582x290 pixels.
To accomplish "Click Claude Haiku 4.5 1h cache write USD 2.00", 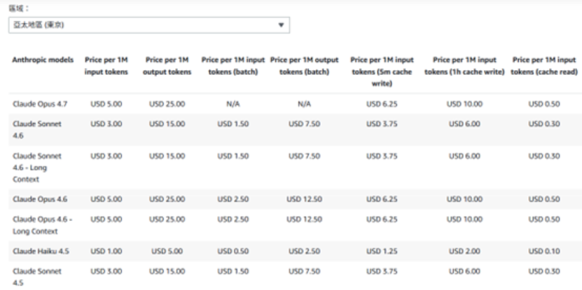I will 465,251.
